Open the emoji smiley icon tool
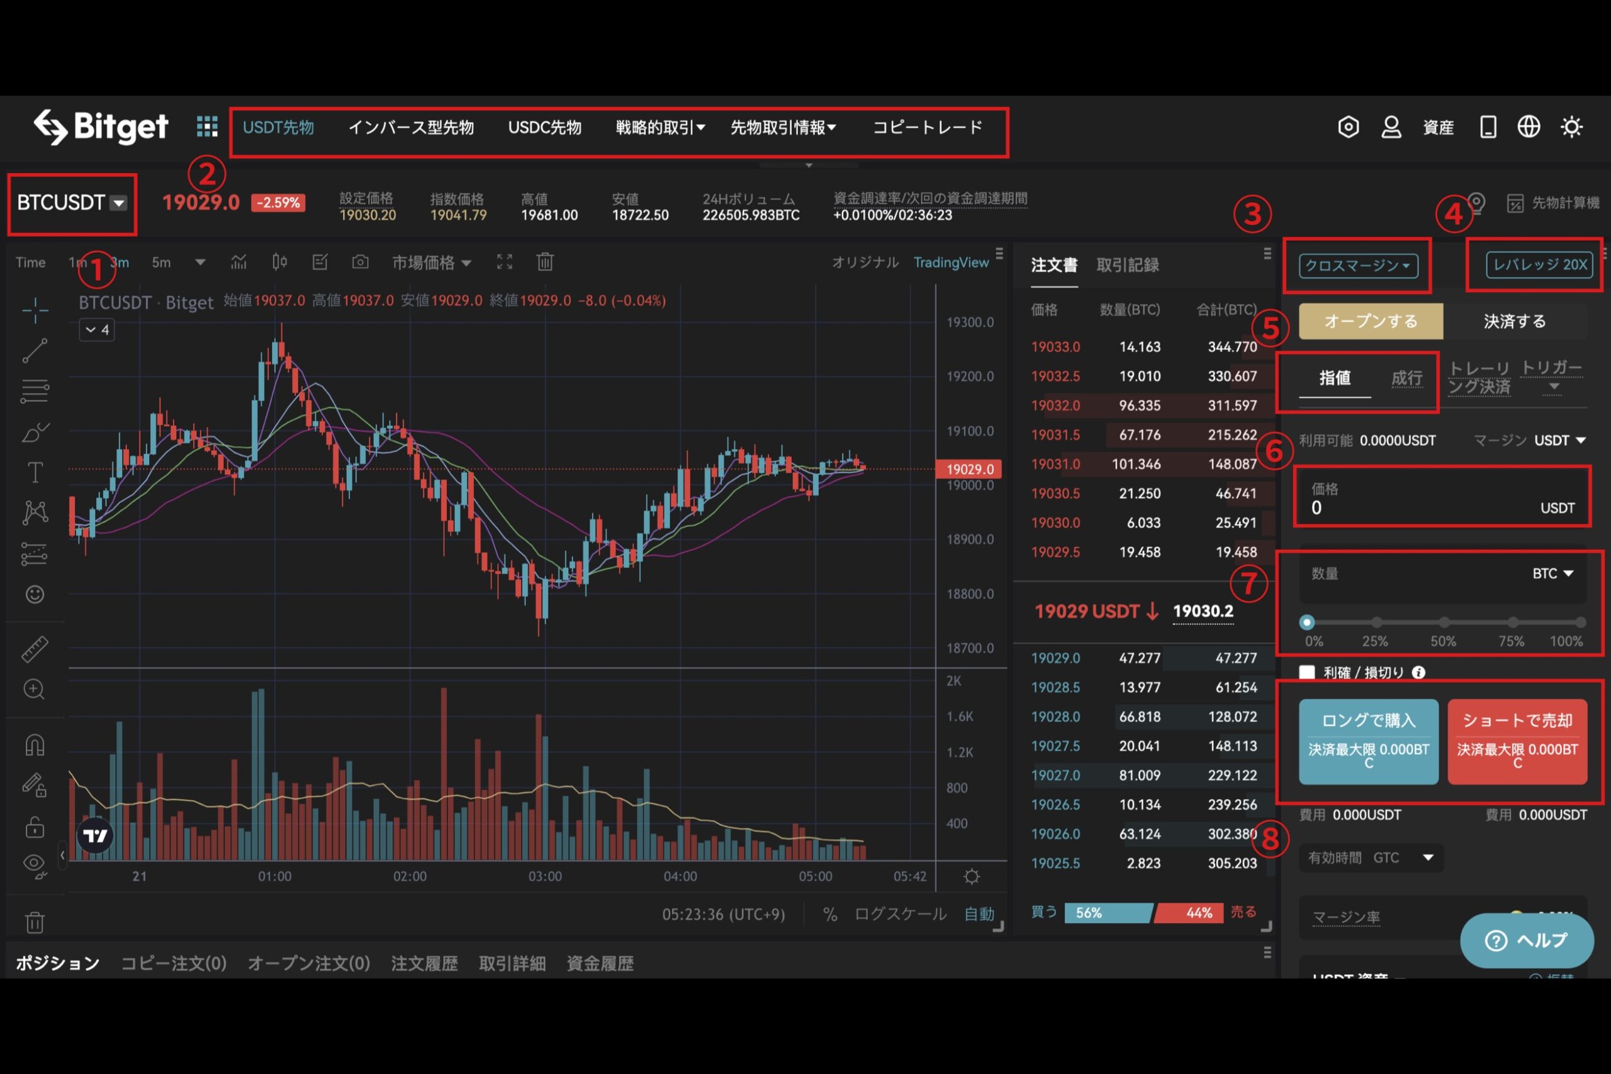The width and height of the screenshot is (1611, 1074). [x=35, y=594]
